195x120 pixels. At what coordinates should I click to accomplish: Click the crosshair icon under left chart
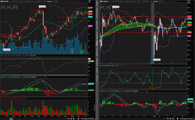tap(71, 118)
